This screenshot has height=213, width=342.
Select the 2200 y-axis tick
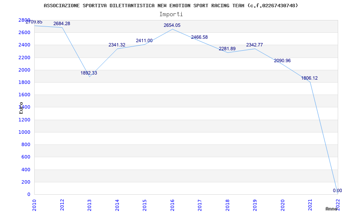24,58
